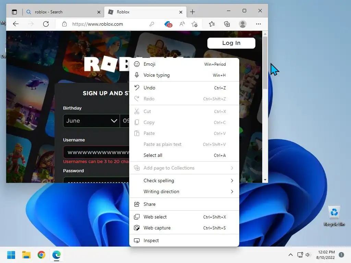Screen dimensions: 351x263
Task: Click the page scrollbar up arrow
Action: (265, 34)
